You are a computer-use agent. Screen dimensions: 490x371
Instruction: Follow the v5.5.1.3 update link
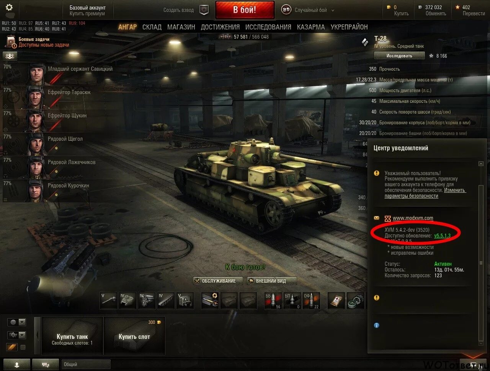pyautogui.click(x=442, y=236)
